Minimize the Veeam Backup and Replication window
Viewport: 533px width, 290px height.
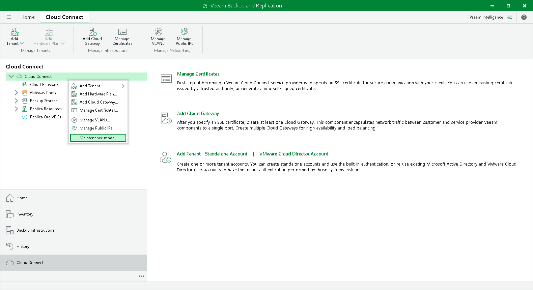[492, 6]
